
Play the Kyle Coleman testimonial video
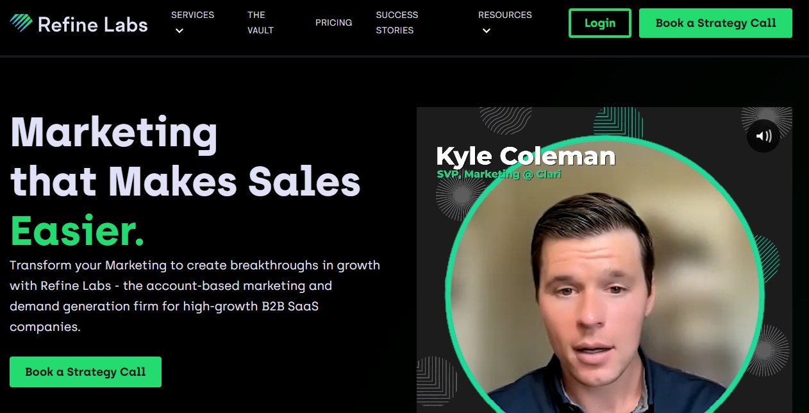coord(605,260)
